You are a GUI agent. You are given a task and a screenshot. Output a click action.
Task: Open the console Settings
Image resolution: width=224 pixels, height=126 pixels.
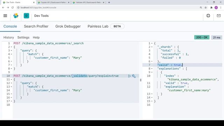coord(23,37)
